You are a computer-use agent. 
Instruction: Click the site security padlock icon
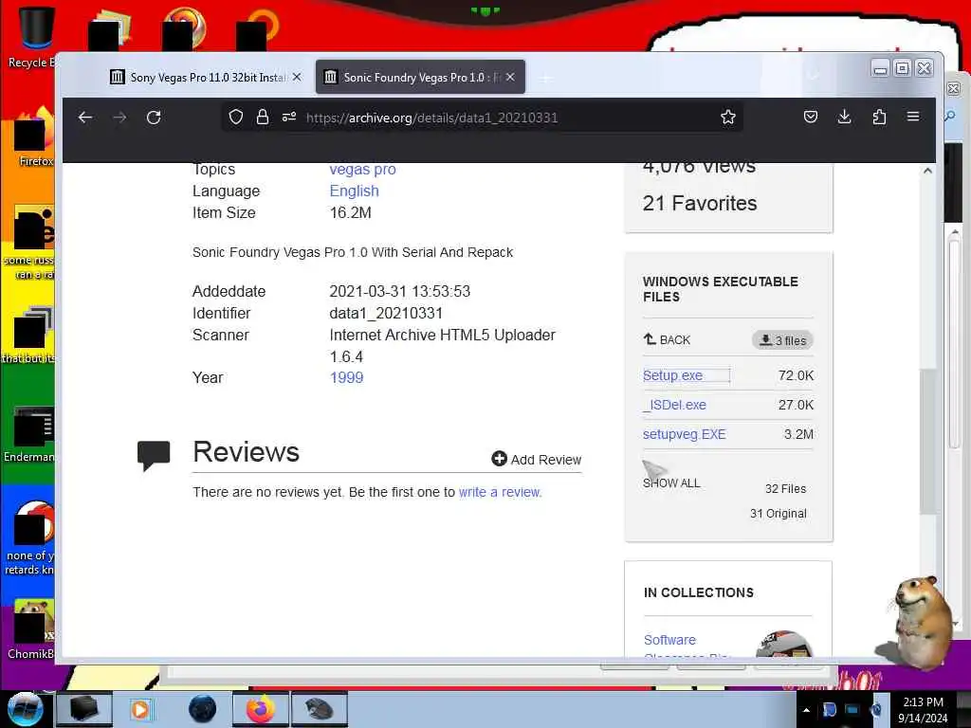pos(263,117)
